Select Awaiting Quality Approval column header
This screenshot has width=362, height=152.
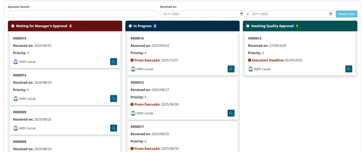300,26
